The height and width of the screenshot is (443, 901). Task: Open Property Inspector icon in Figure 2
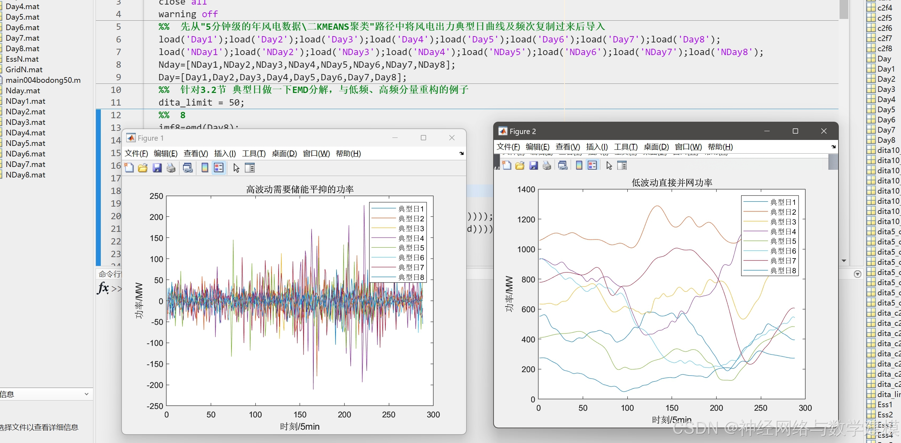622,165
